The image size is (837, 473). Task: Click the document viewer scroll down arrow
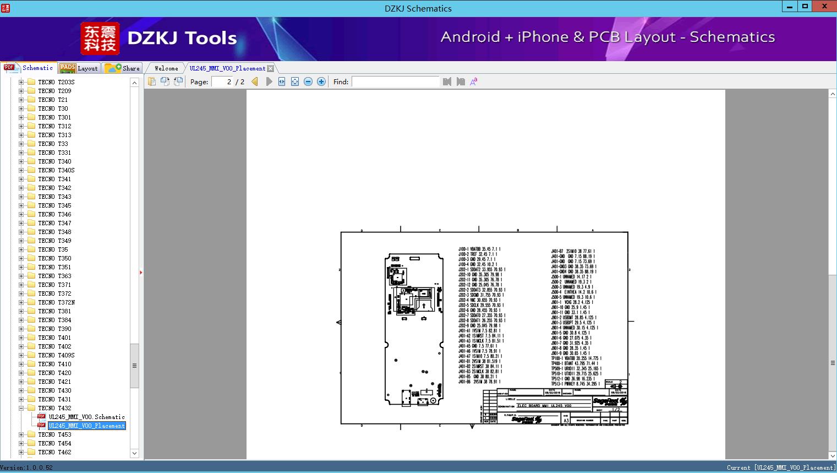tap(833, 455)
